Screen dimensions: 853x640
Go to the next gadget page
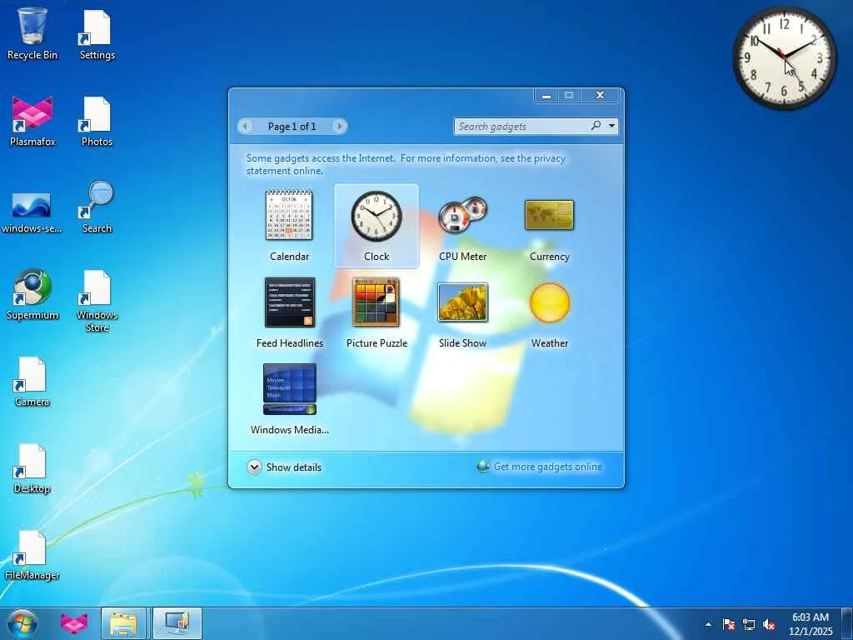(x=340, y=127)
